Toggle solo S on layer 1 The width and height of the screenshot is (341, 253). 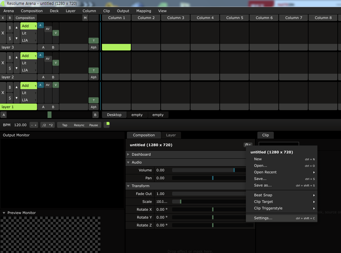[x=10, y=98]
